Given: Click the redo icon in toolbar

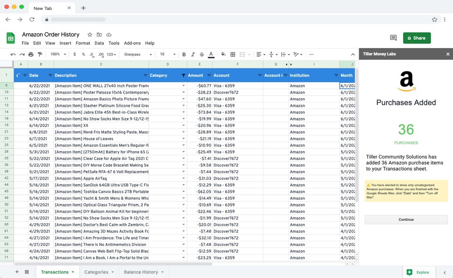Looking at the screenshot, I should [x=22, y=54].
